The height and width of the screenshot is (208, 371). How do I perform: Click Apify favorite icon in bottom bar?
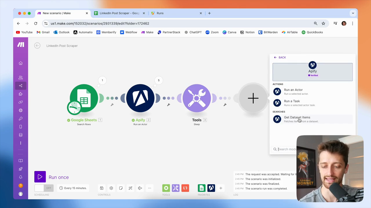tap(211, 188)
